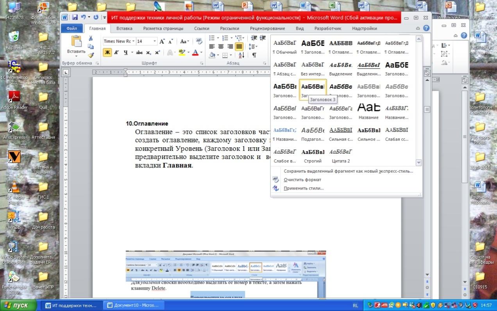The image size is (497, 311).
Task: Click the RL language indicator in tray
Action: pyautogui.click(x=355, y=305)
